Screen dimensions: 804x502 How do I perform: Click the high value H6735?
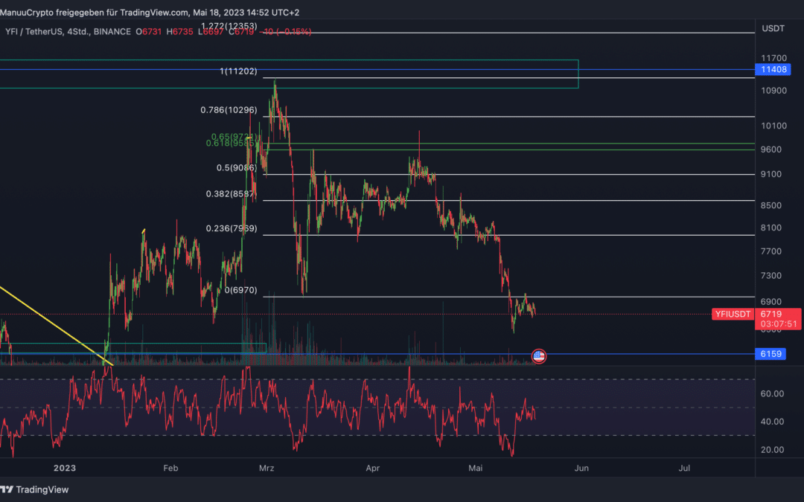pos(180,32)
